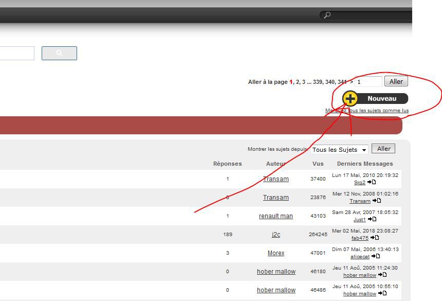The image size is (442, 301).
Task: Open Morex author link
Action: pyautogui.click(x=276, y=253)
